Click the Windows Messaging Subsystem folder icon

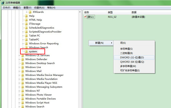coord(23,87)
